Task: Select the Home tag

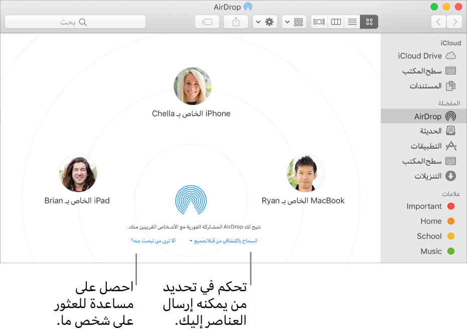Action: tap(423, 221)
